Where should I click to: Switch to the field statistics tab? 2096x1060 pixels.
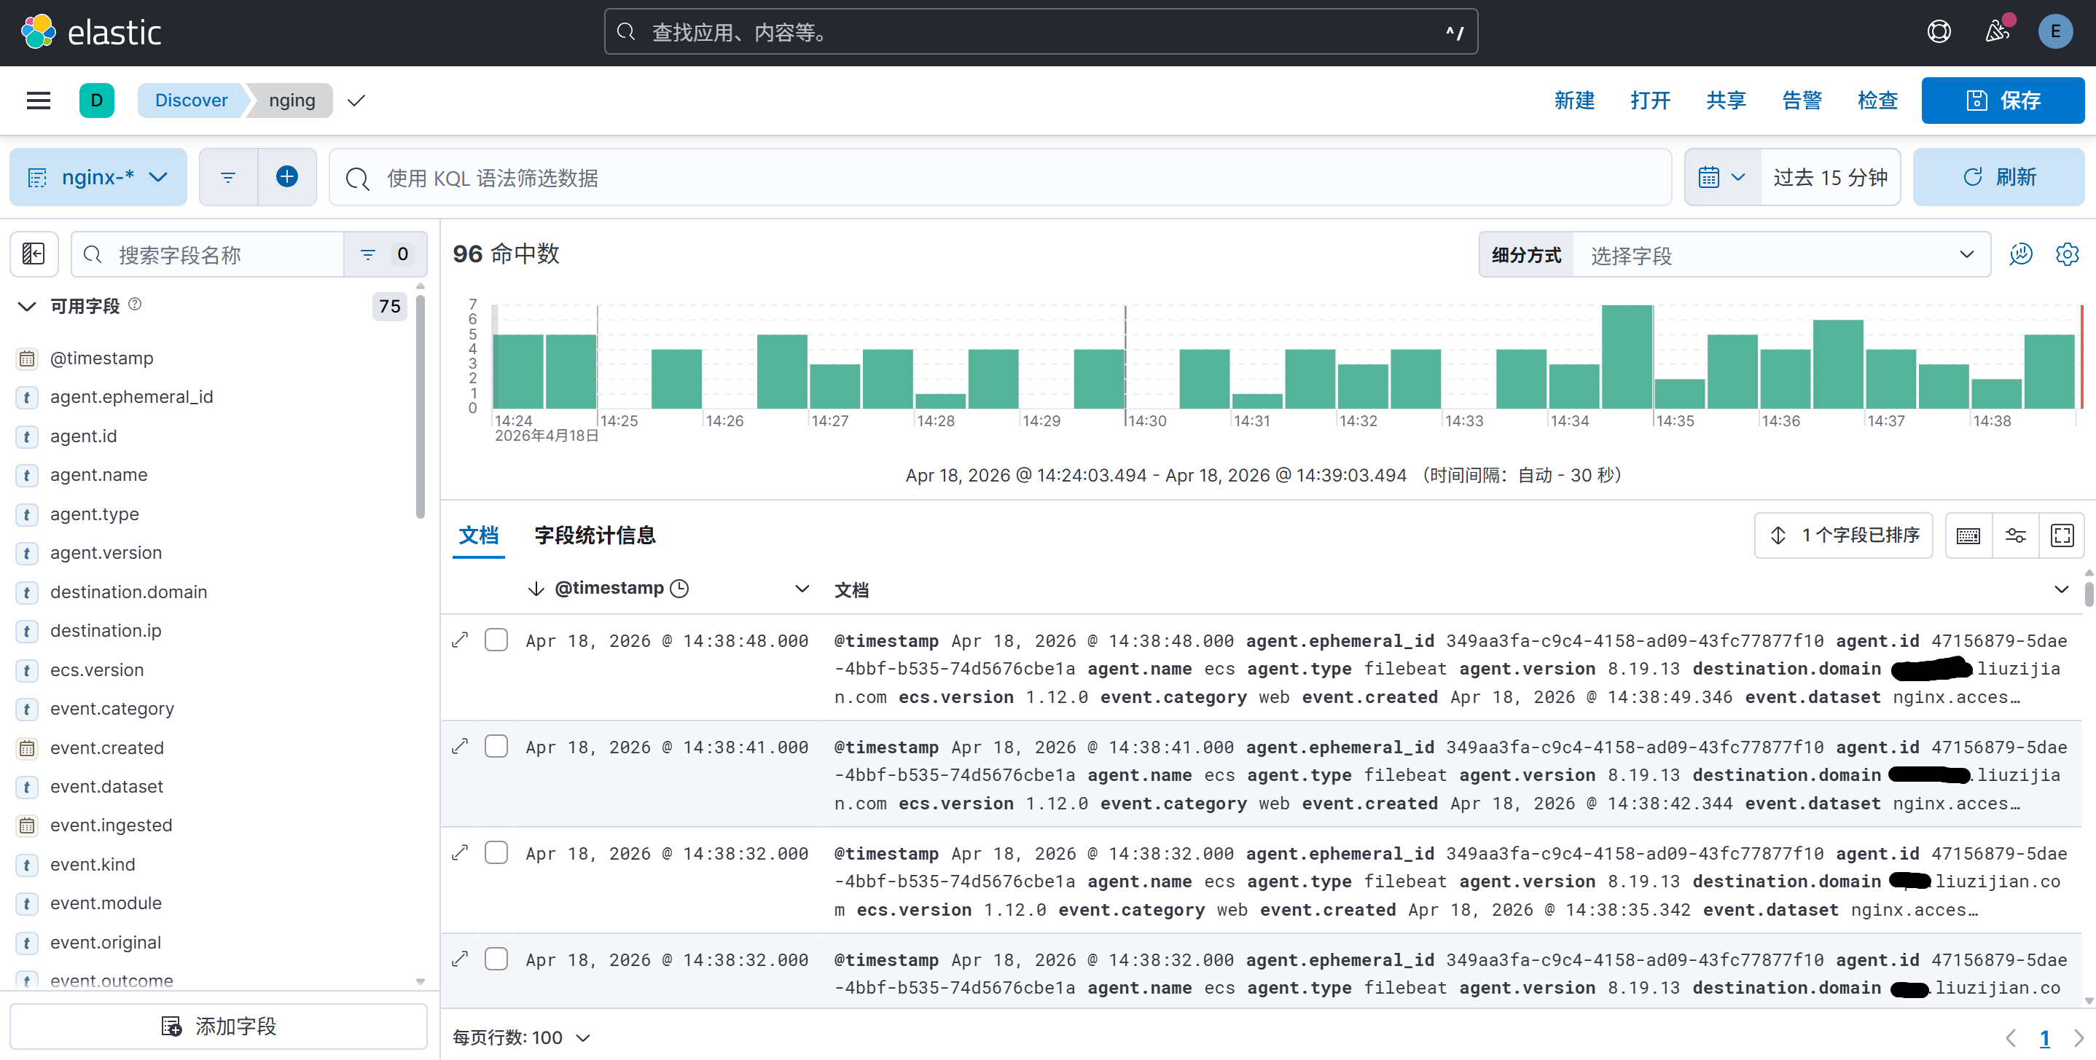595,535
